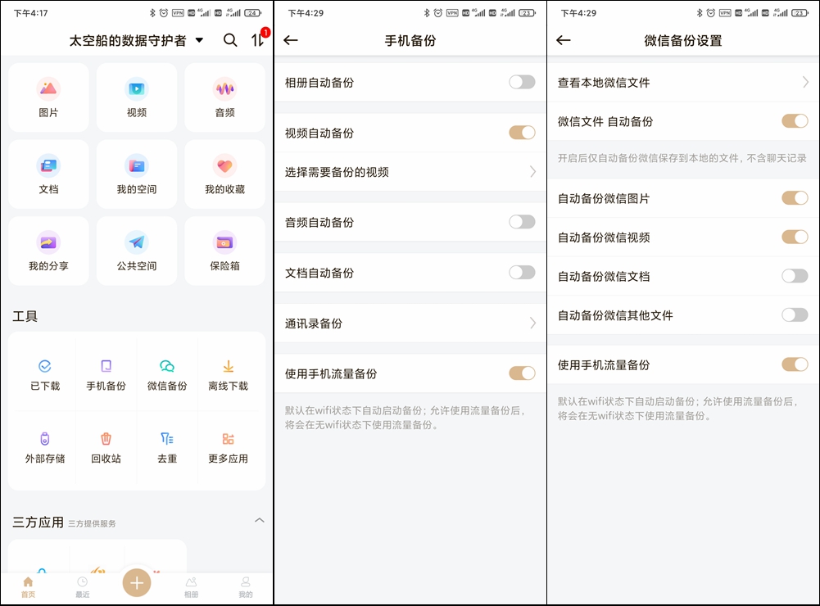
Task: Enable 相册自动备份 (album auto backup)
Action: 522,82
